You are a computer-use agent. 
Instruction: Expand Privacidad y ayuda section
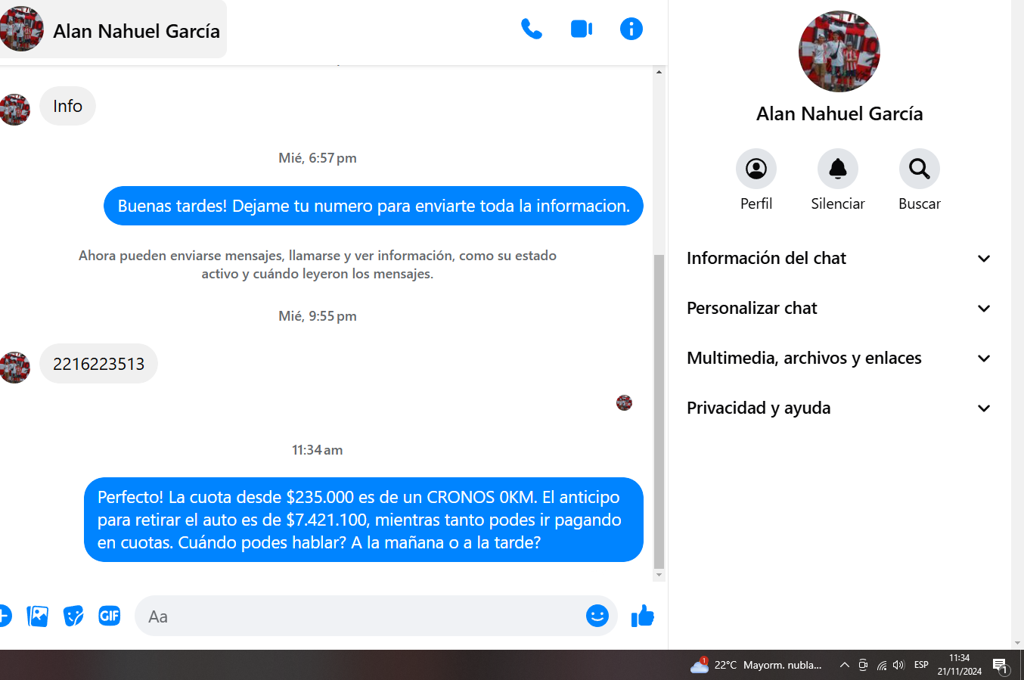(x=839, y=408)
